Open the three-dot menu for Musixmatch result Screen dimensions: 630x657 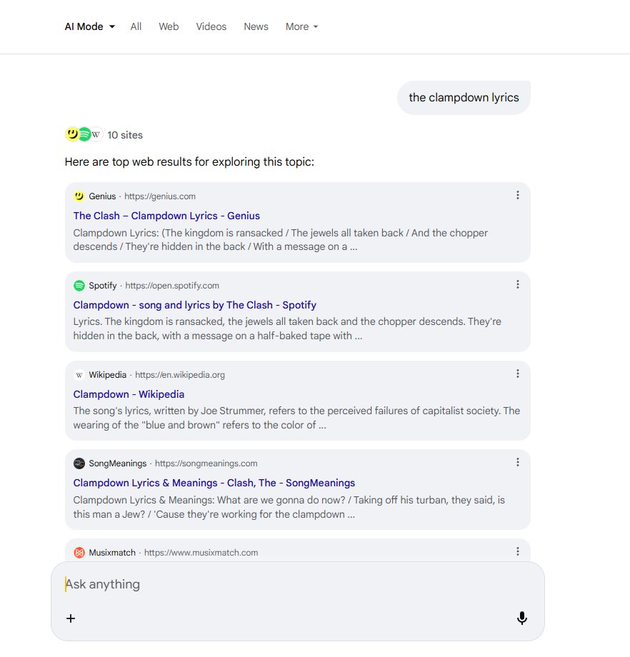point(518,551)
